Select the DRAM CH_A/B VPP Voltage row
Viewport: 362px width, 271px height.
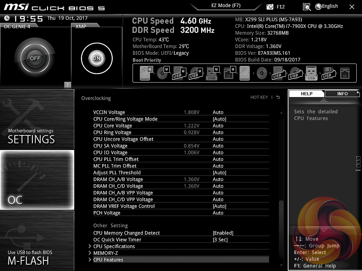coord(181,193)
